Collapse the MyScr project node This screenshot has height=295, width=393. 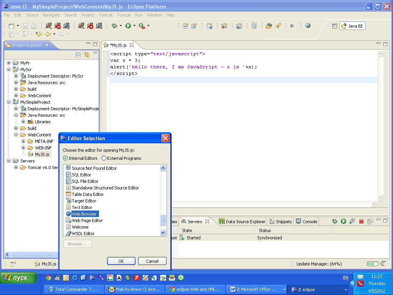click(8, 69)
